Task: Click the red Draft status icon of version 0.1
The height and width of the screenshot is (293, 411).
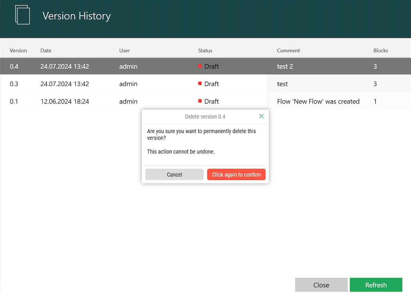Action: (200, 101)
